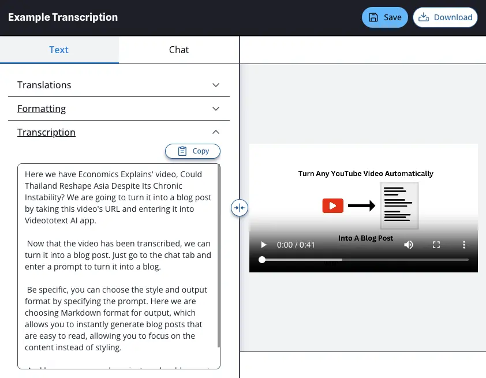Open the video more options menu
The height and width of the screenshot is (378, 486).
[x=464, y=245]
